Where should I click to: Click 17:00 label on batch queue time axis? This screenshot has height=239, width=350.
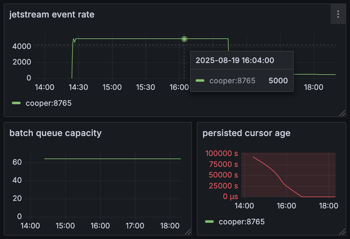point(135,225)
